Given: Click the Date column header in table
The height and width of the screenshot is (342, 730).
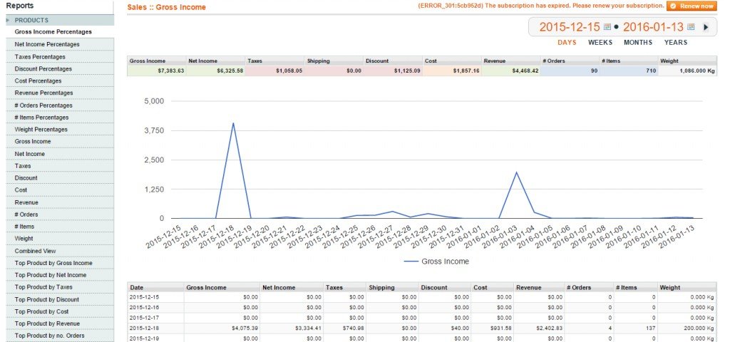Looking at the screenshot, I should [x=137, y=287].
